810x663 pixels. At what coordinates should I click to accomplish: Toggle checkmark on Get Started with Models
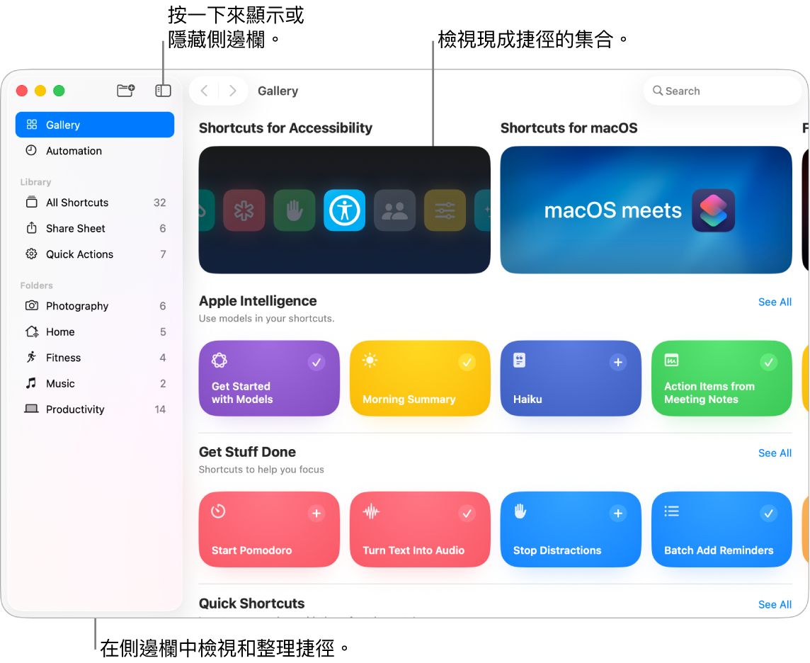[316, 362]
